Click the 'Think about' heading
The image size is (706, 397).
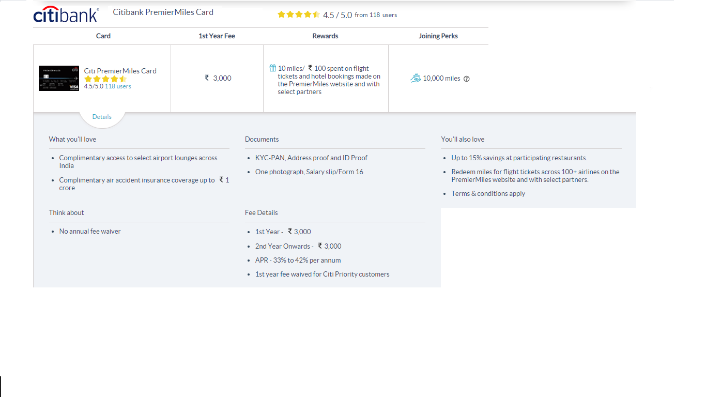tap(66, 212)
